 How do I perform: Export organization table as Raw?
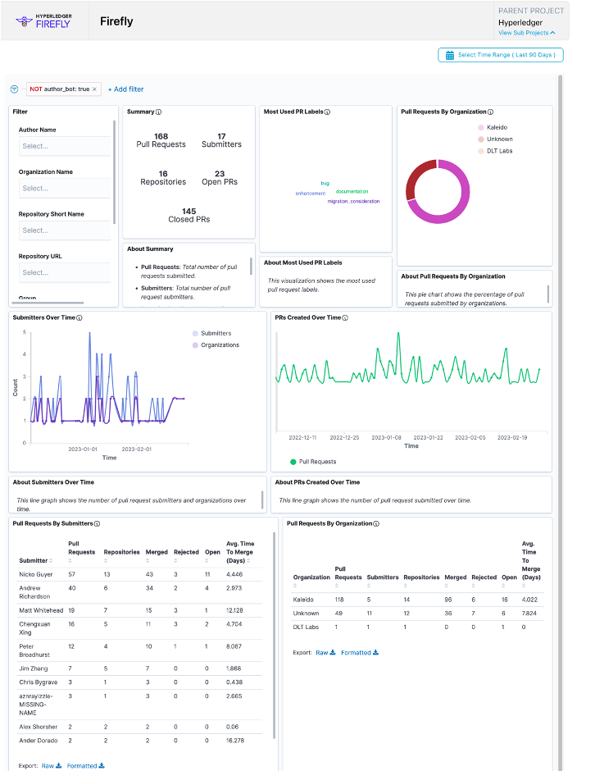pyautogui.click(x=325, y=653)
